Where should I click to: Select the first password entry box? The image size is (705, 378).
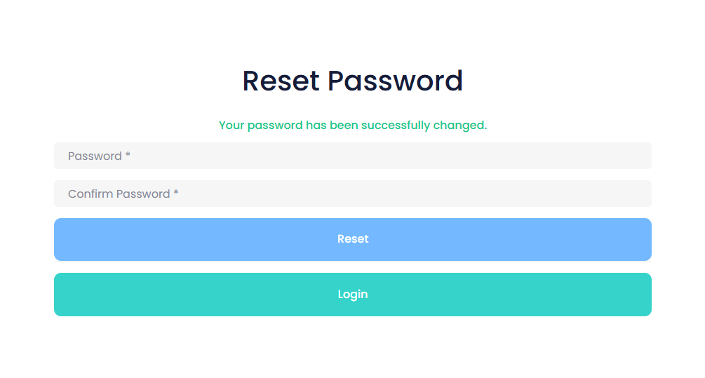[352, 156]
